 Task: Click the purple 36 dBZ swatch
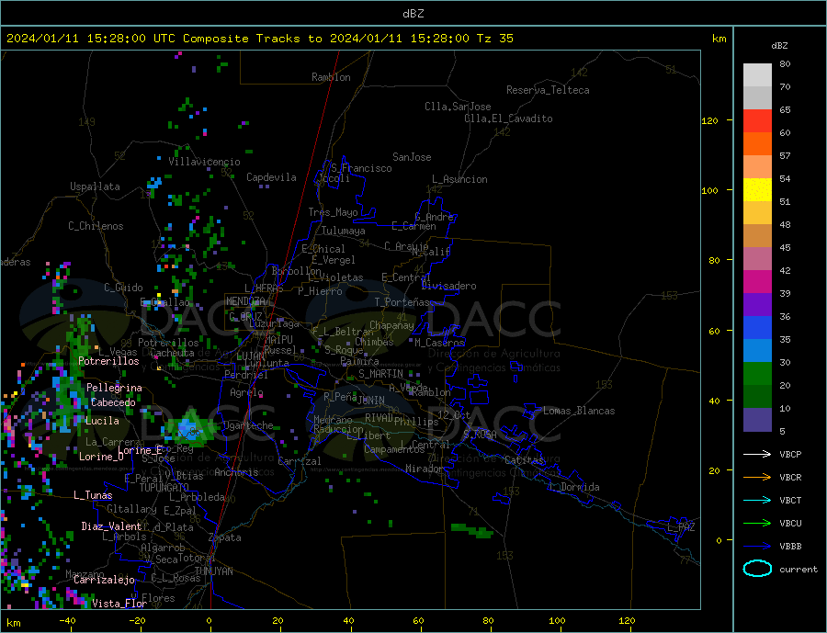(x=757, y=304)
